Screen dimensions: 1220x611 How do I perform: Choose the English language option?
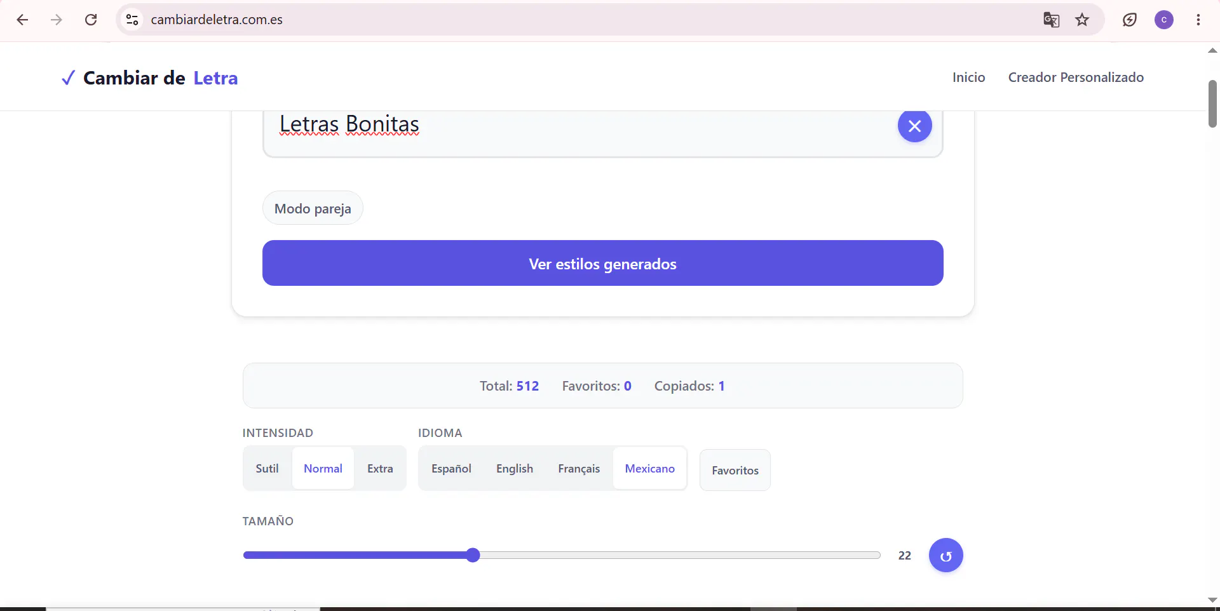click(x=515, y=469)
